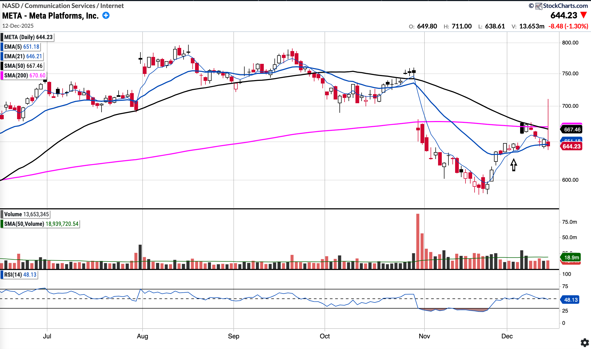Click the black up-arrow annotation on chart

(x=514, y=165)
